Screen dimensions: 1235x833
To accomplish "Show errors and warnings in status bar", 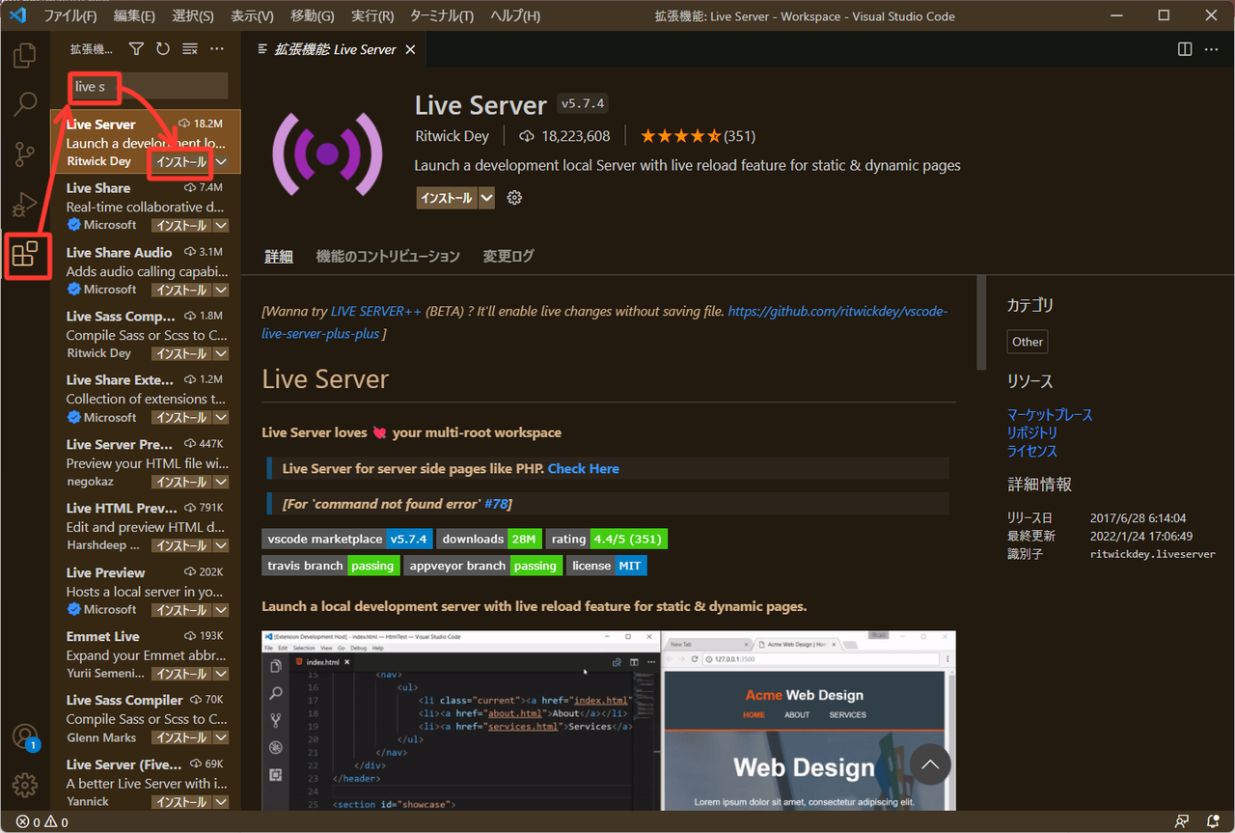I will (x=42, y=822).
